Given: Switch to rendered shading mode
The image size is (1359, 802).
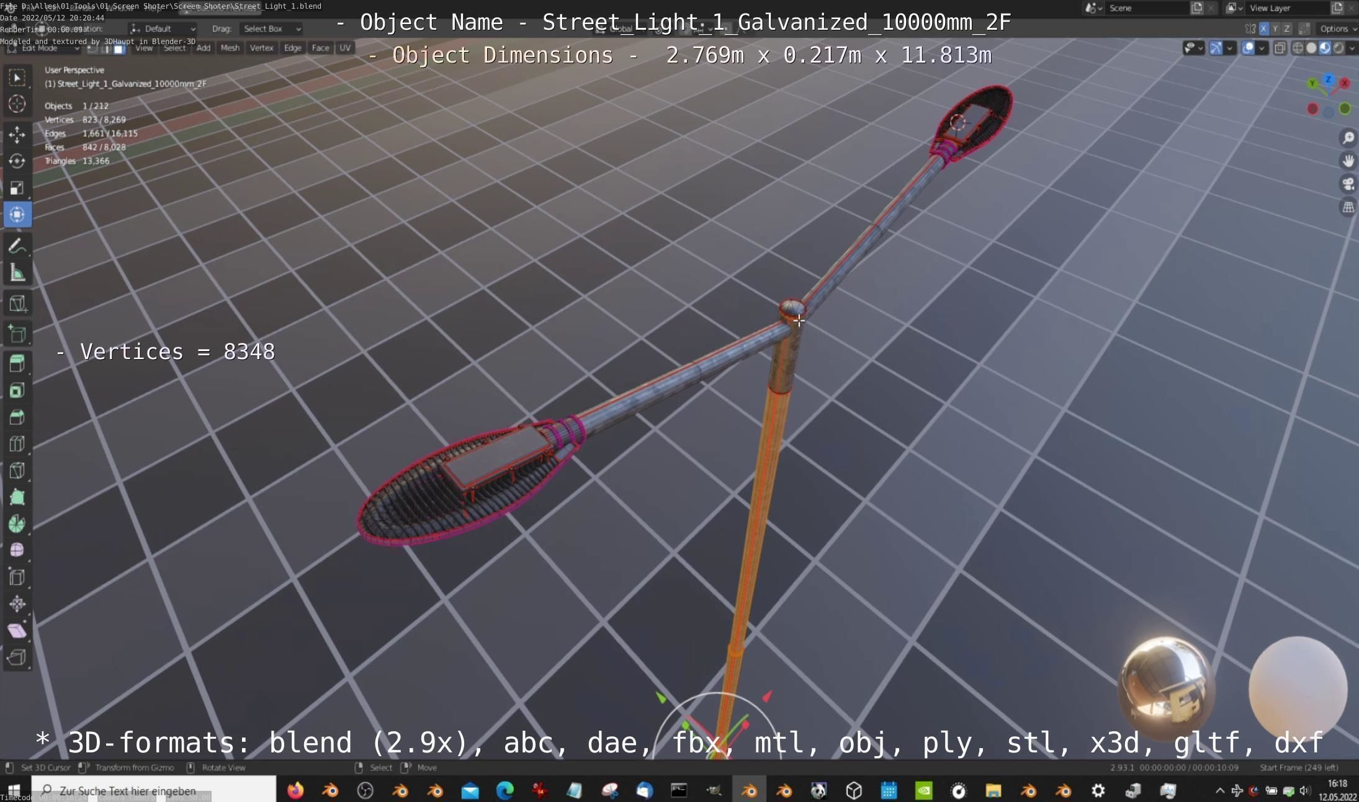Looking at the screenshot, I should [1339, 48].
